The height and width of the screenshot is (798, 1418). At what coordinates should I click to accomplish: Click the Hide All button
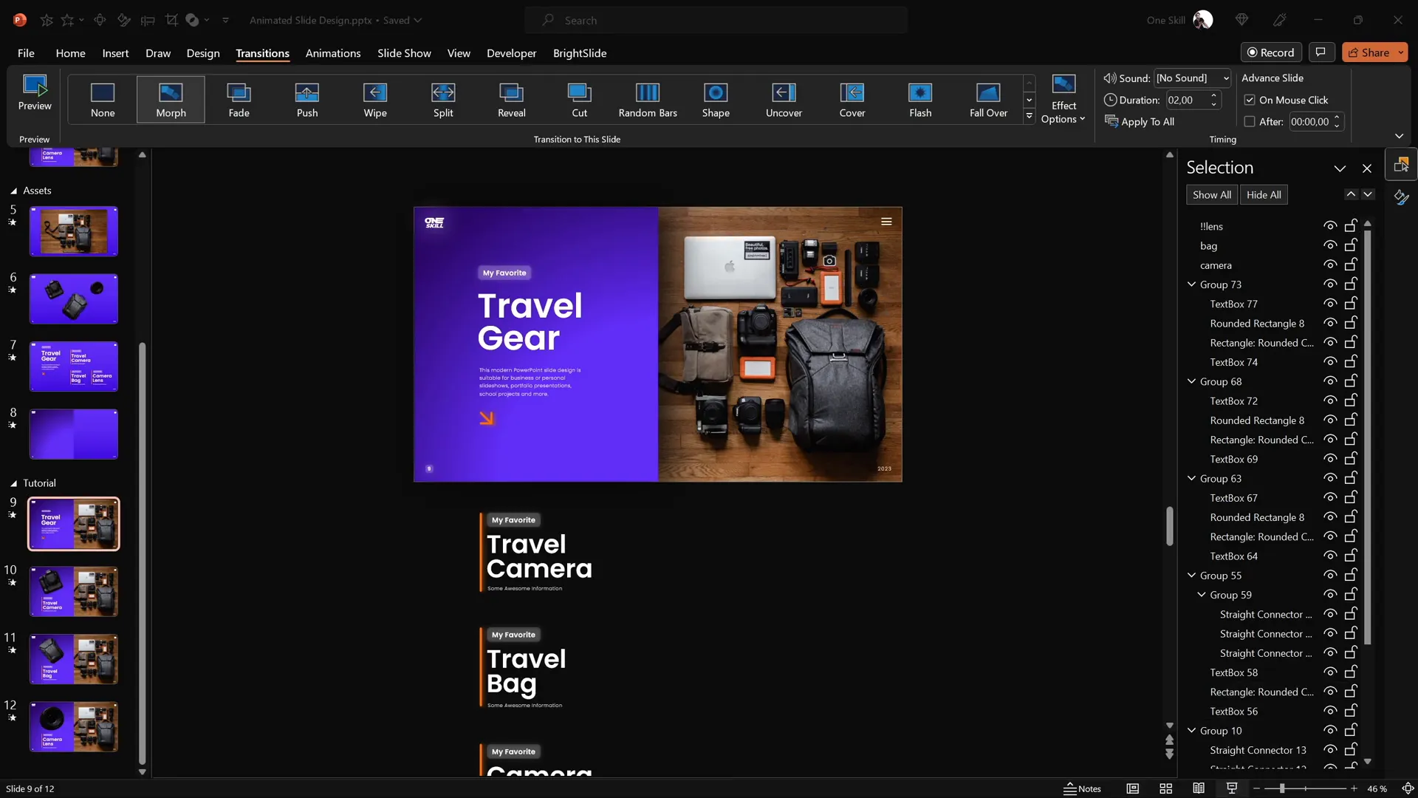1264,194
